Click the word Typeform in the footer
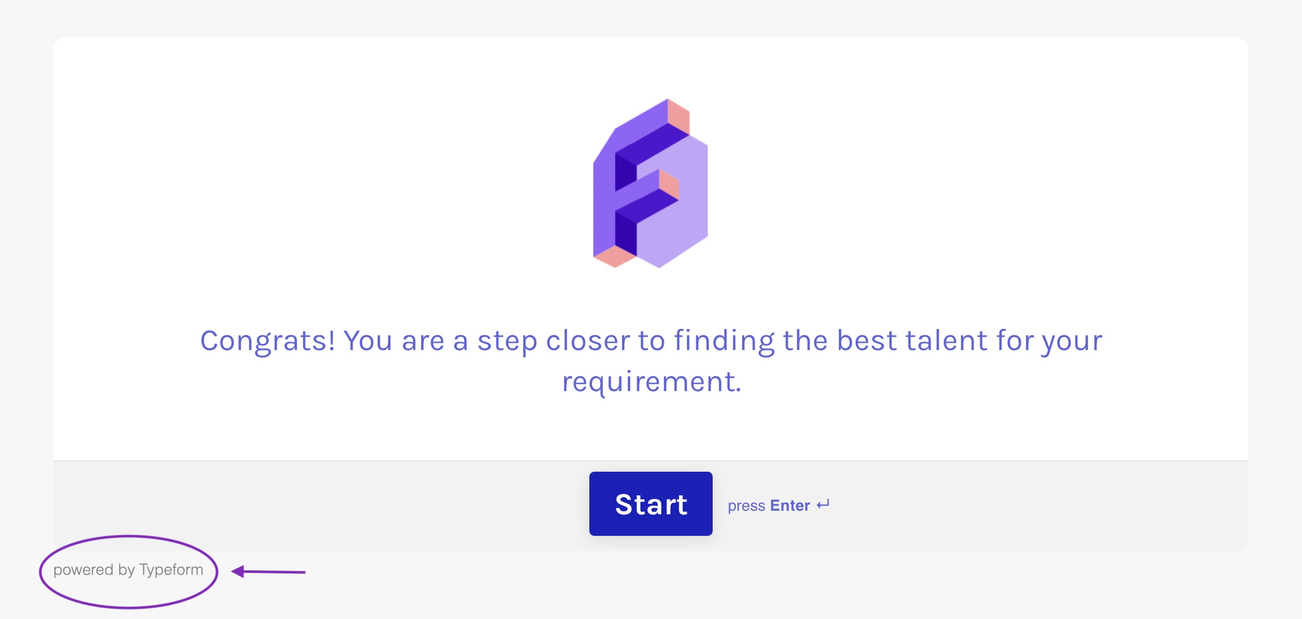The image size is (1302, 619). (x=171, y=570)
